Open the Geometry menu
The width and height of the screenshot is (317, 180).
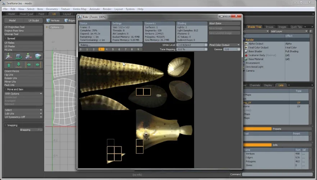pyautogui.click(x=52, y=9)
